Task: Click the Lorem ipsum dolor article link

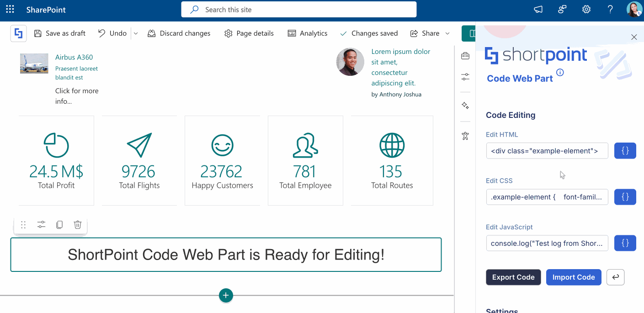Action: [401, 67]
